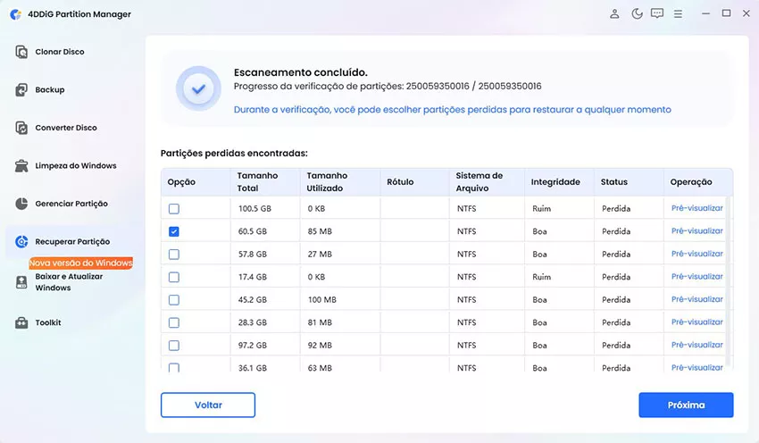Pré-visualizar the 60.5 GB partition
759x443 pixels.
point(696,231)
